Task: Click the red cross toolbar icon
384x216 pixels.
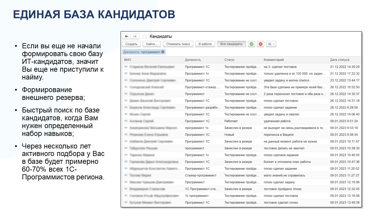Action: pyautogui.click(x=260, y=44)
